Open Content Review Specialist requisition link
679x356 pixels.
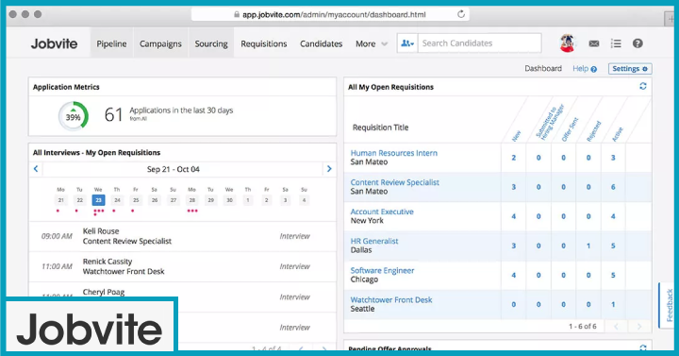click(394, 182)
